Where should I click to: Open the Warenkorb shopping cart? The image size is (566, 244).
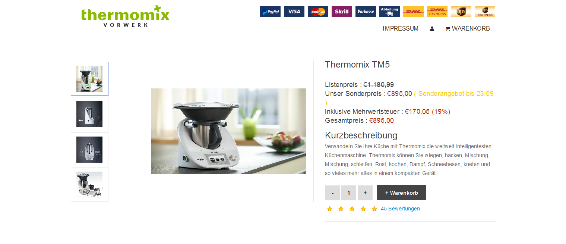467,29
